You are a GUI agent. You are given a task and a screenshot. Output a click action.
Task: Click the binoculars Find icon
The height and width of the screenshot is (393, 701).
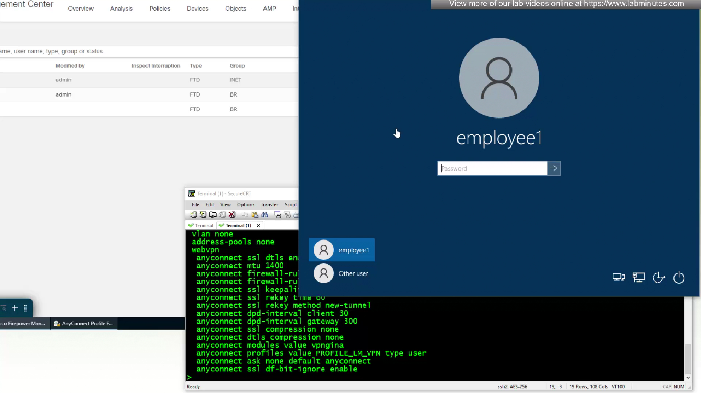point(265,215)
